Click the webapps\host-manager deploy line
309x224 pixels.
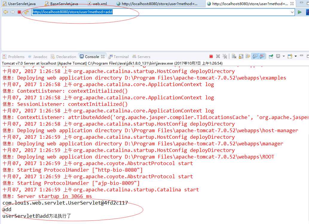coord(150,130)
